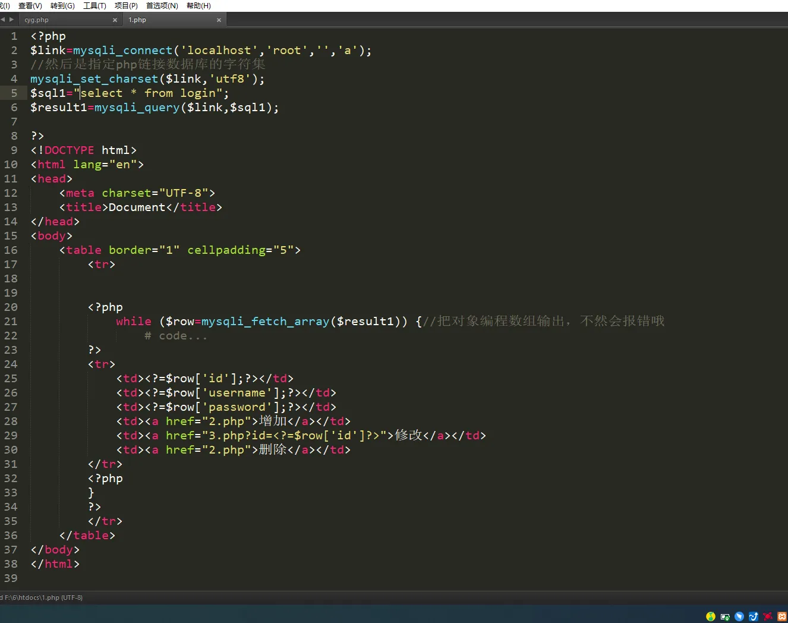Viewport: 788px width, 623px height.
Task: Click line number 39 in gutter
Action: click(11, 578)
